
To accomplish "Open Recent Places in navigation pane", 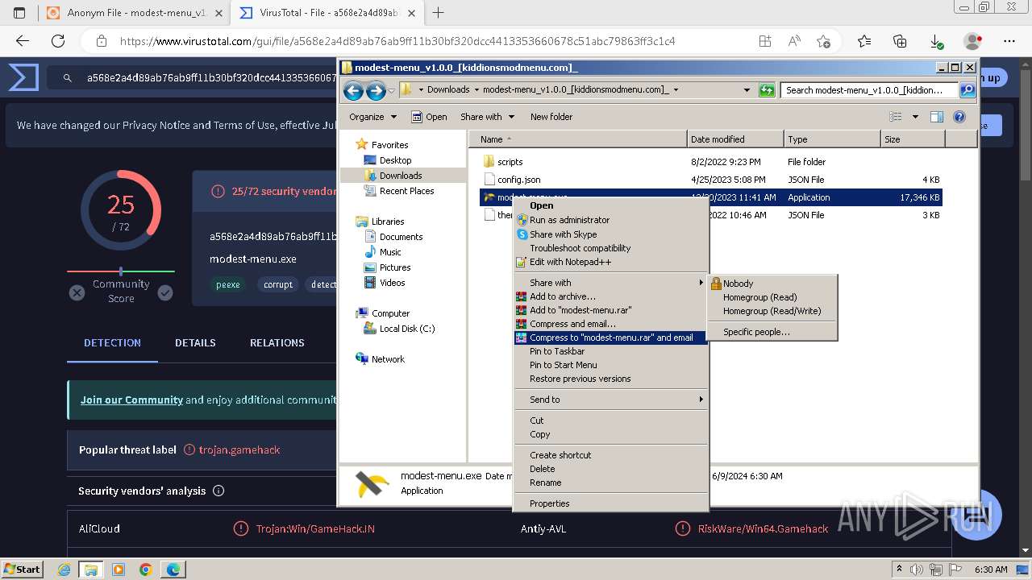I will (x=406, y=191).
